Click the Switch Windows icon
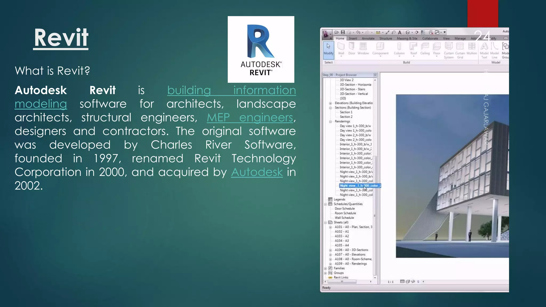This screenshot has height=307, width=546. 437,32
